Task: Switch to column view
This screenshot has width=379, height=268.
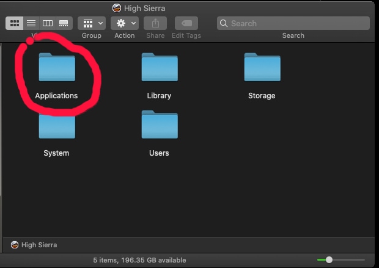Action: coord(48,23)
